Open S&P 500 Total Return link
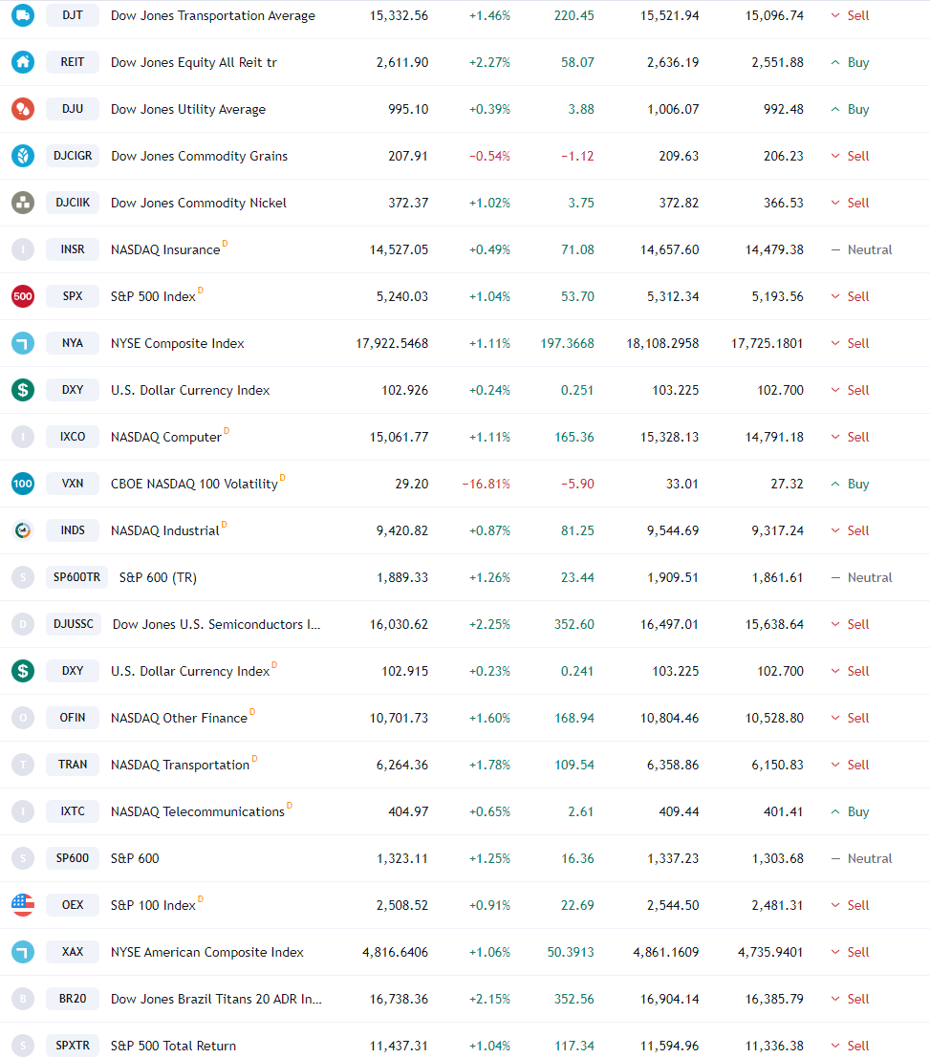The height and width of the screenshot is (1058, 930). pos(173,1046)
